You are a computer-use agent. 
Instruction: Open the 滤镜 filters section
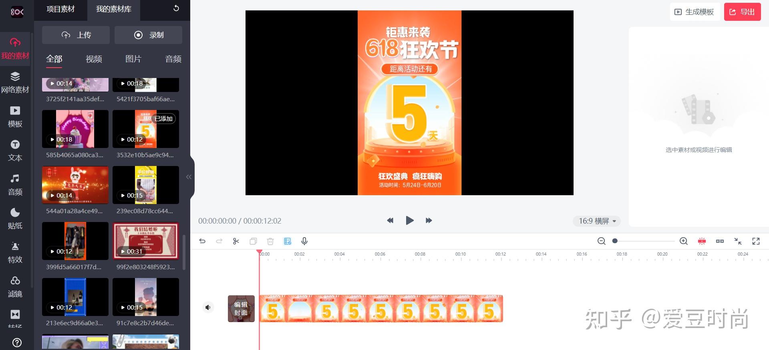(x=15, y=287)
